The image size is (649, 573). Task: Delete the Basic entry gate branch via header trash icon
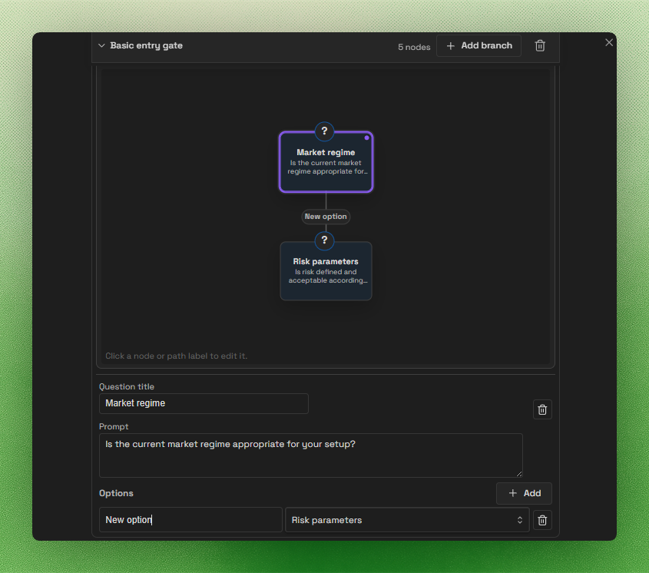540,45
